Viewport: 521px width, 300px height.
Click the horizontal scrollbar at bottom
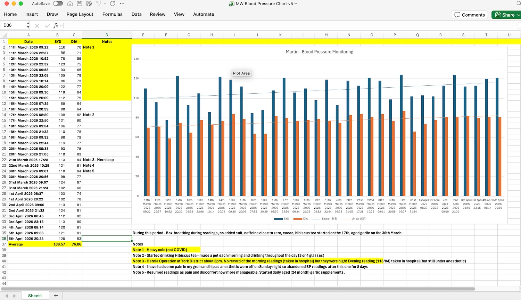click(238, 289)
